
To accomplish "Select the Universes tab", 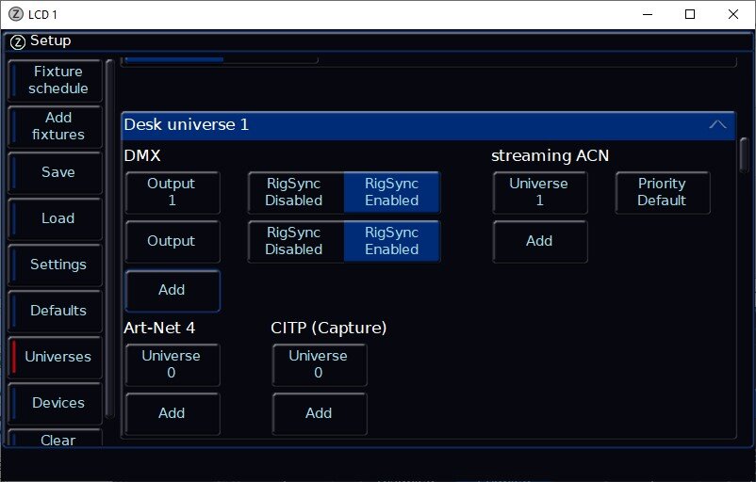I will [x=58, y=357].
